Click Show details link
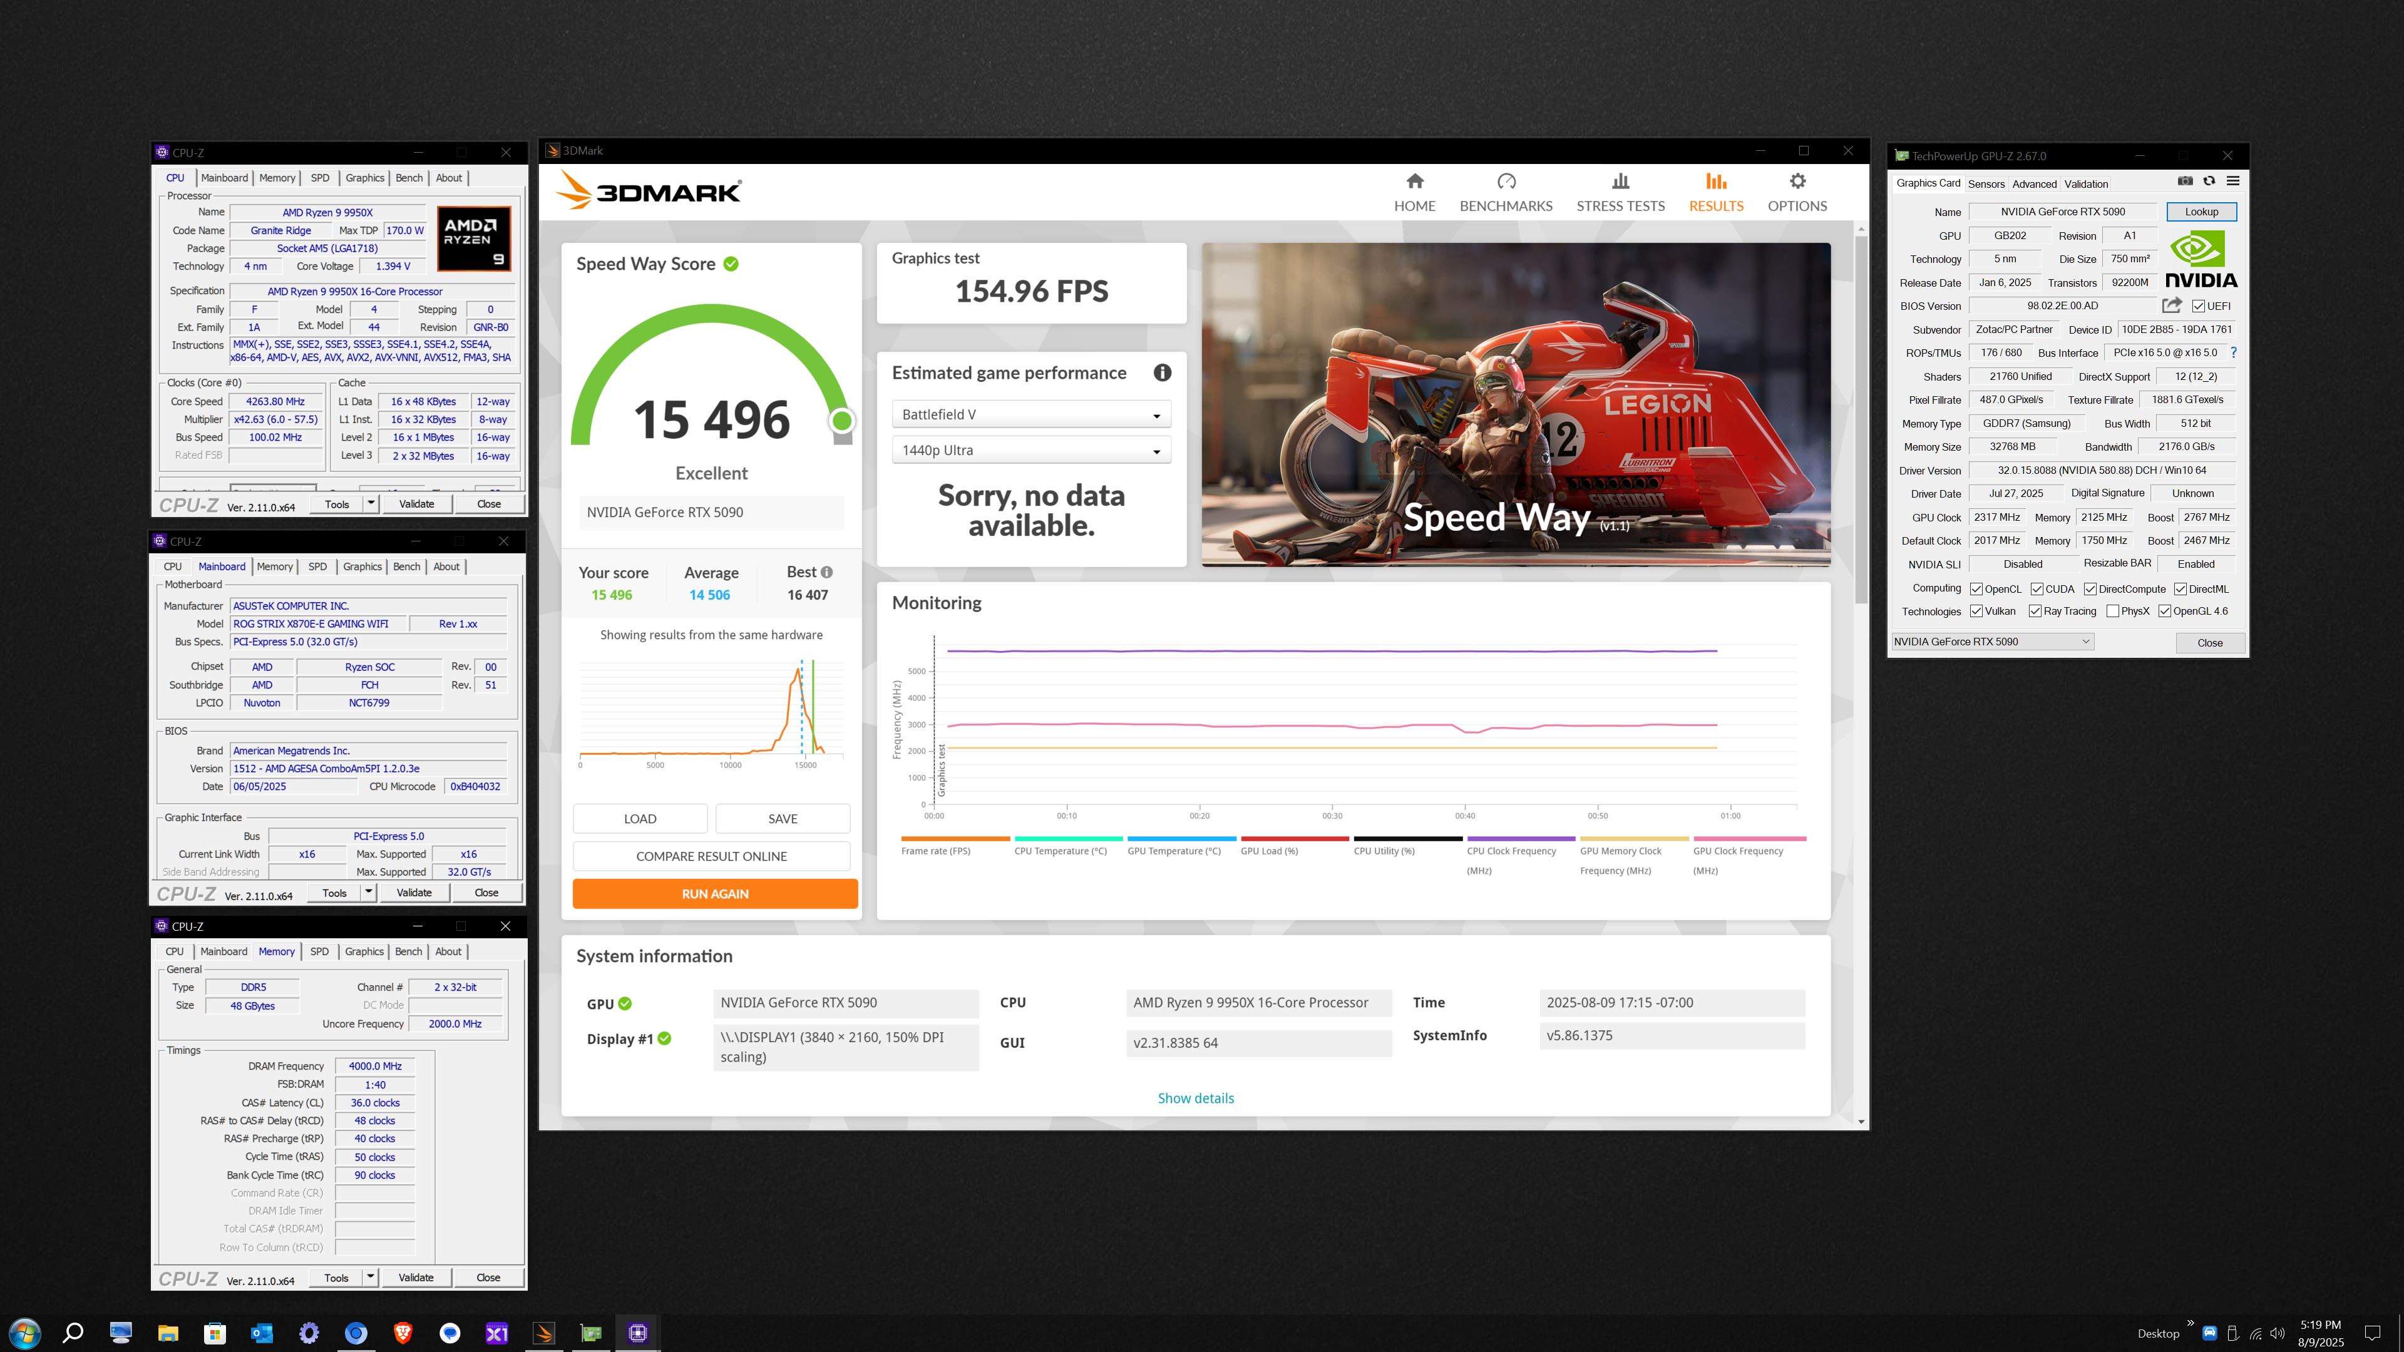The width and height of the screenshot is (2404, 1352). coord(1196,1098)
